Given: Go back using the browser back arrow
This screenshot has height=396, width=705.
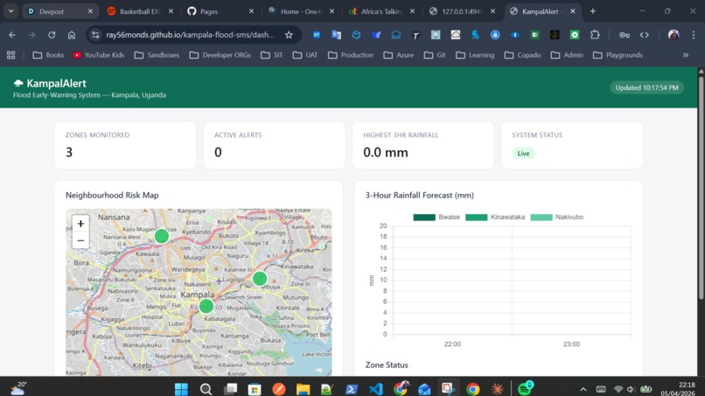Looking at the screenshot, I should [x=12, y=35].
